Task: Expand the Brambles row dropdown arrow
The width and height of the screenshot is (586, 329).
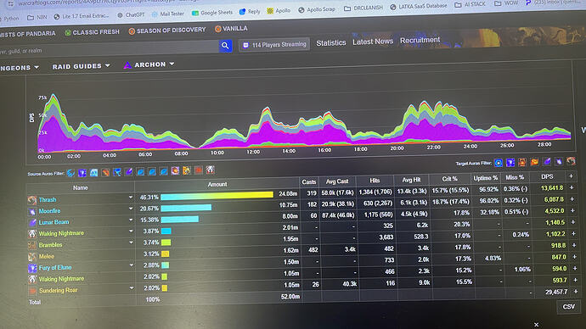Action: (x=131, y=243)
